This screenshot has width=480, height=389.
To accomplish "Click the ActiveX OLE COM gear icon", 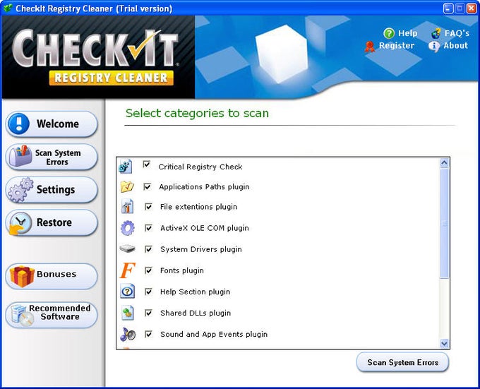I will [x=127, y=228].
